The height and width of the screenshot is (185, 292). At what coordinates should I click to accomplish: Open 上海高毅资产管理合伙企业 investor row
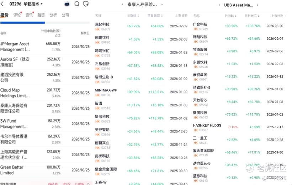click(x=45, y=155)
